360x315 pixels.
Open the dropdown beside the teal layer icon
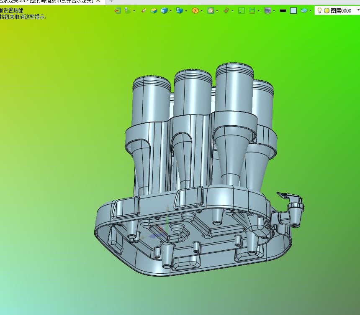pos(311,11)
